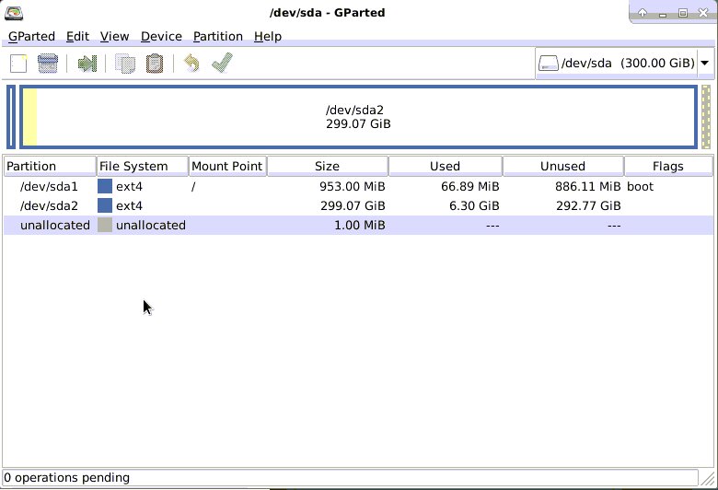This screenshot has width=718, height=490.
Task: Click the GParted app icon in title bar
Action: click(14, 12)
